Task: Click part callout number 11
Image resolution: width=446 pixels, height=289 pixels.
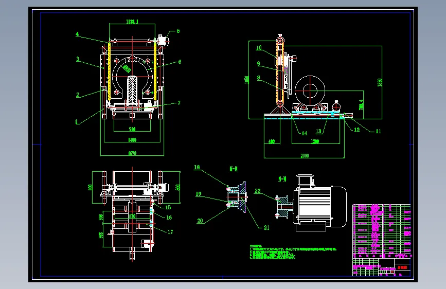Action: pyautogui.click(x=378, y=131)
